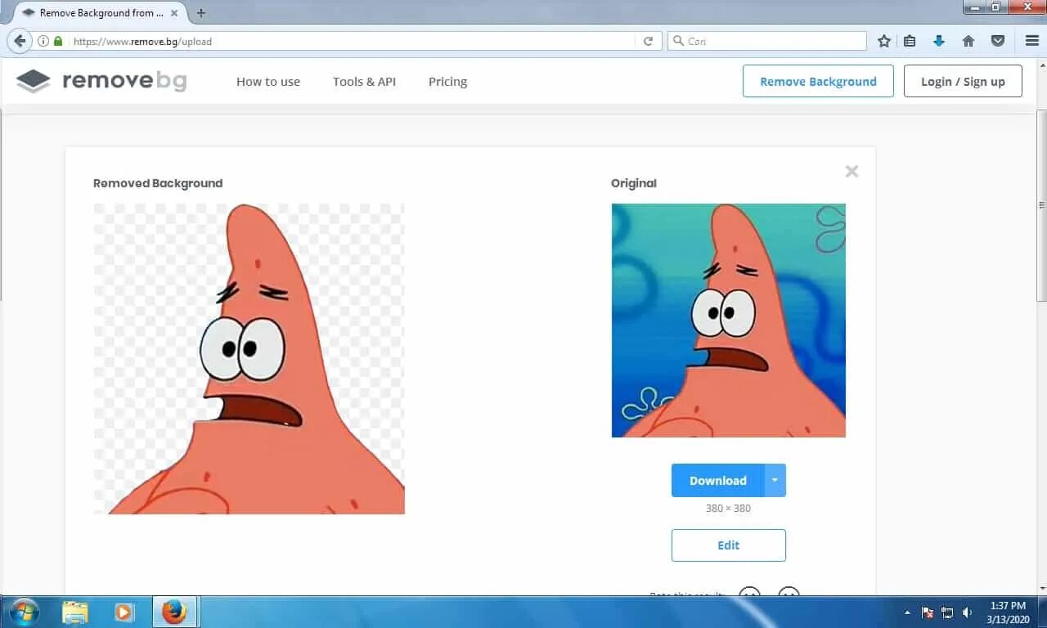Download the background-removed image
This screenshot has width=1047, height=628.
[x=718, y=481]
